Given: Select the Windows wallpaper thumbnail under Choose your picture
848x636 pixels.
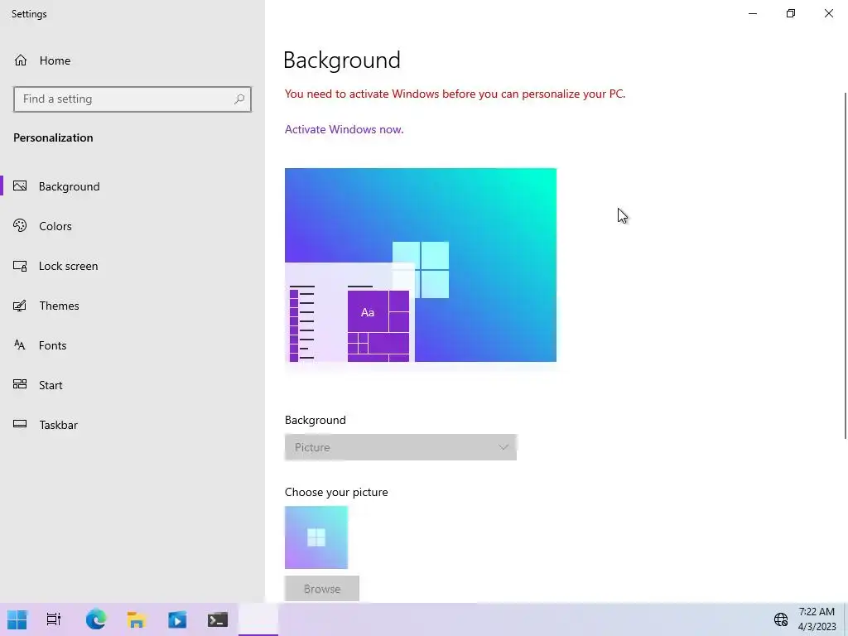Looking at the screenshot, I should (316, 537).
